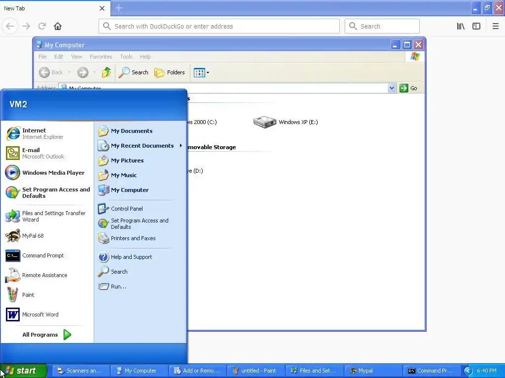Open Set Program Access and Defaults in left column
Screen dimensions: 505x378
click(47, 192)
